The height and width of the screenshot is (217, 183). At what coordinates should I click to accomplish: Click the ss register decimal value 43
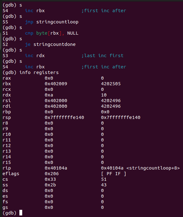104,185
